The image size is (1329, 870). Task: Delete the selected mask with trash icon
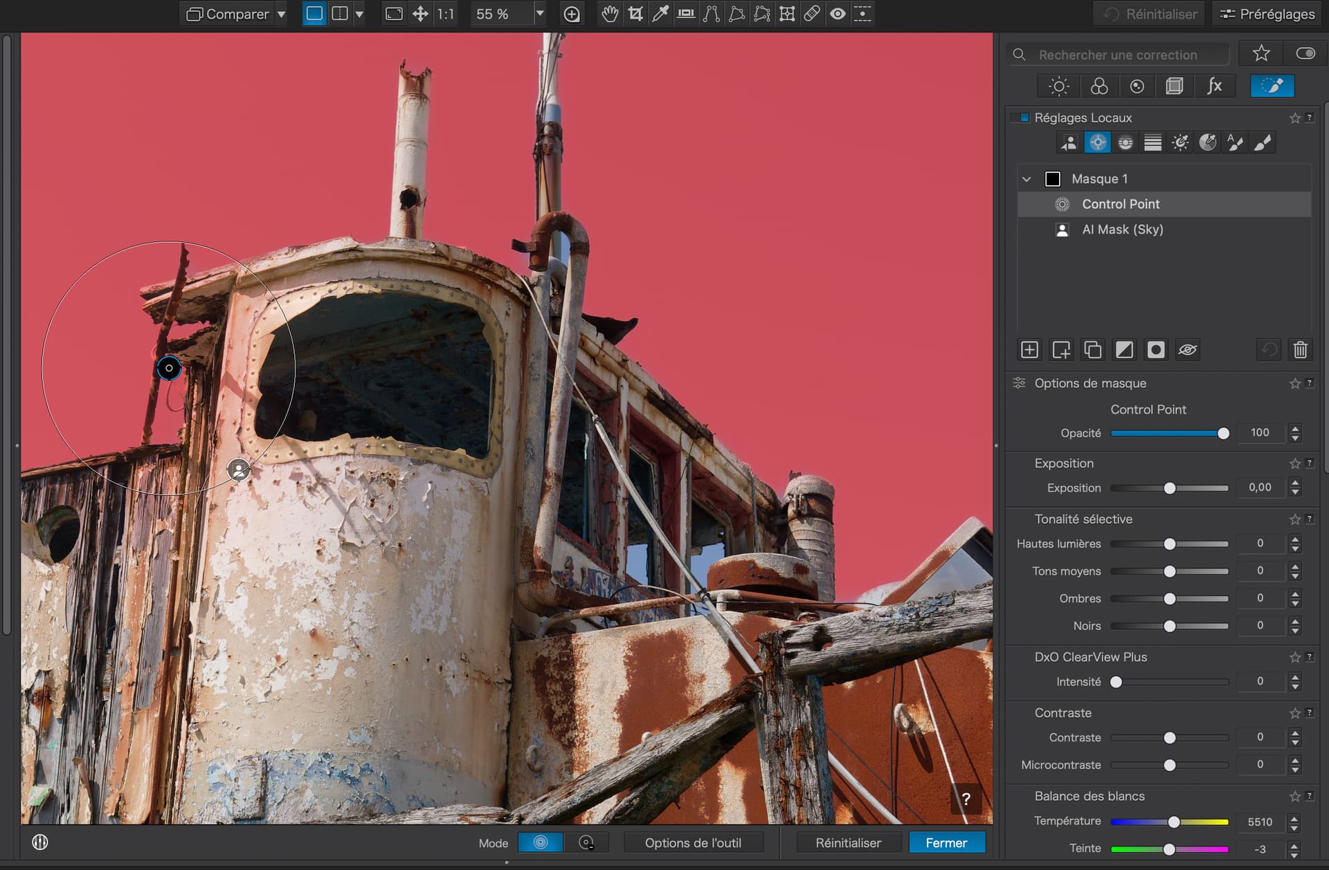point(1300,350)
